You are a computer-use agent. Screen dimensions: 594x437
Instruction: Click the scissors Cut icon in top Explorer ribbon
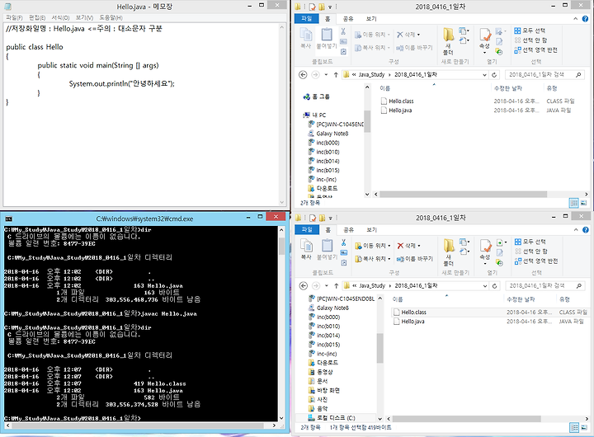[x=343, y=31]
